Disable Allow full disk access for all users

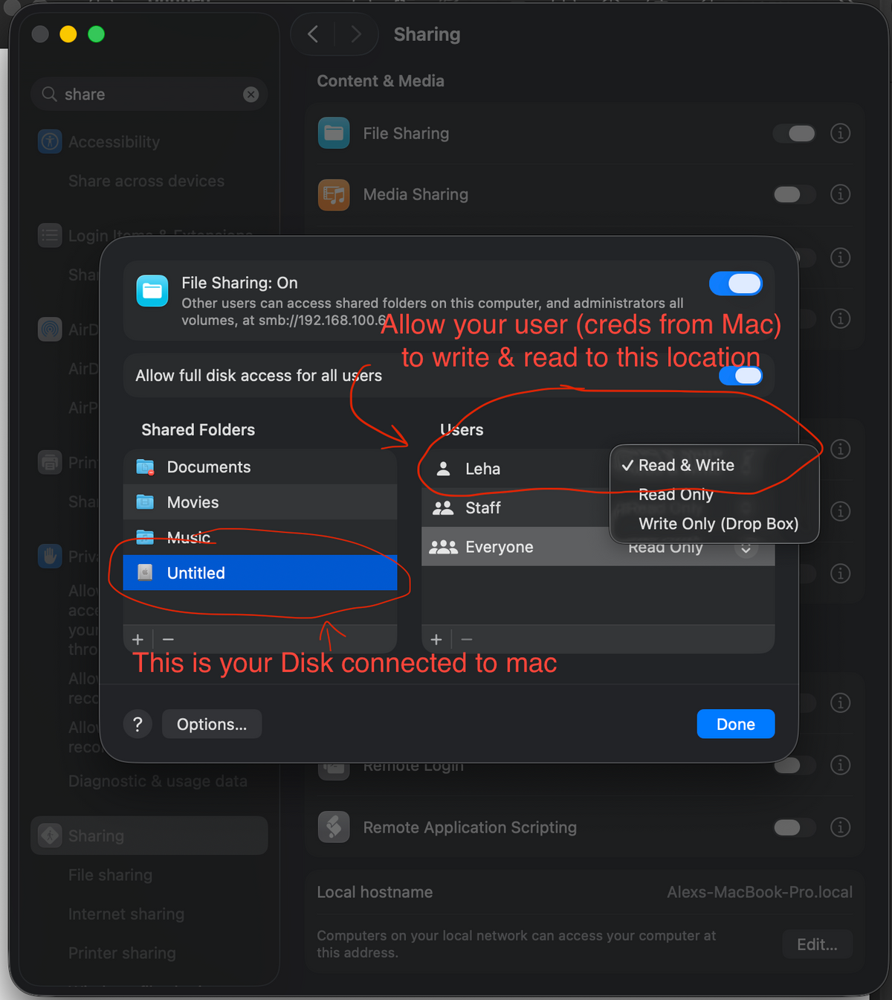[x=740, y=376]
